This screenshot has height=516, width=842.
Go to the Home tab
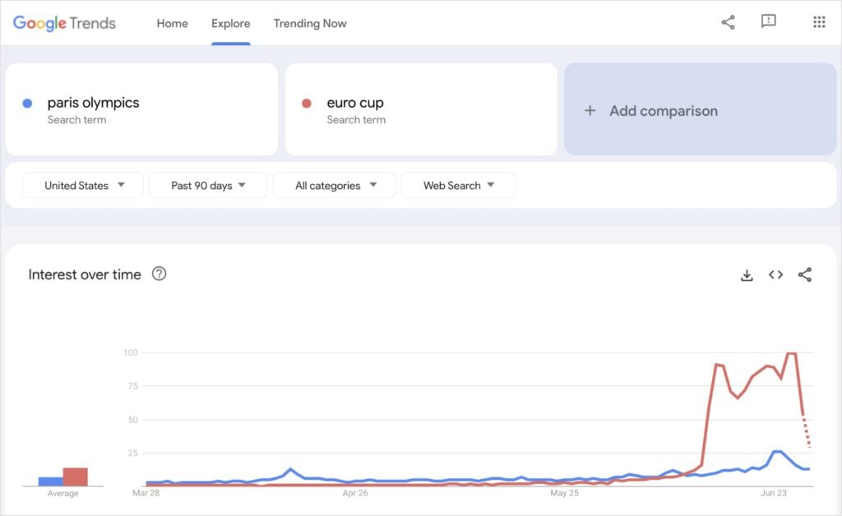point(172,24)
